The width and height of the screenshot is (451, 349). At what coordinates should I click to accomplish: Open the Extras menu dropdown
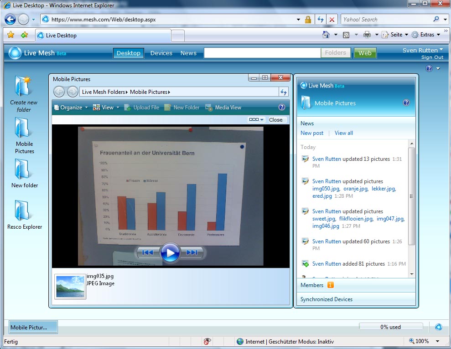tap(438, 35)
